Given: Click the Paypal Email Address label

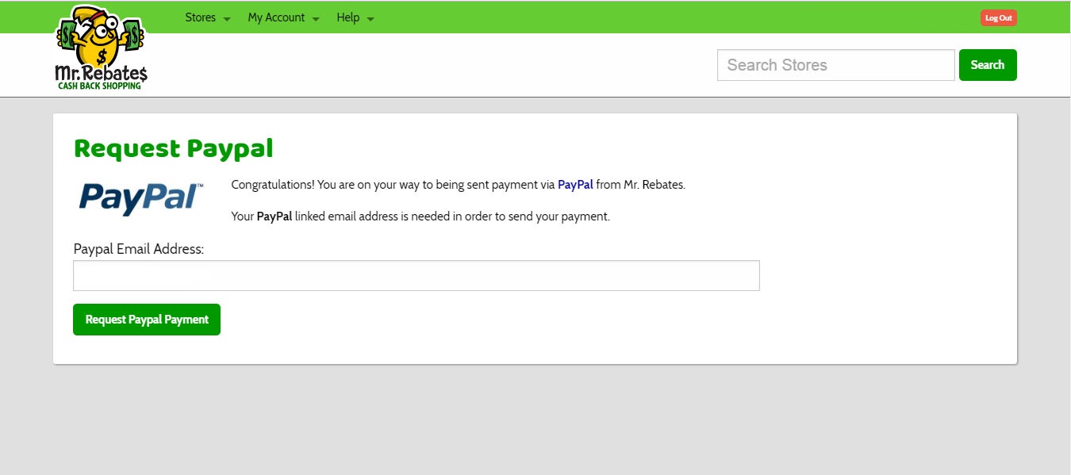Looking at the screenshot, I should point(139,249).
